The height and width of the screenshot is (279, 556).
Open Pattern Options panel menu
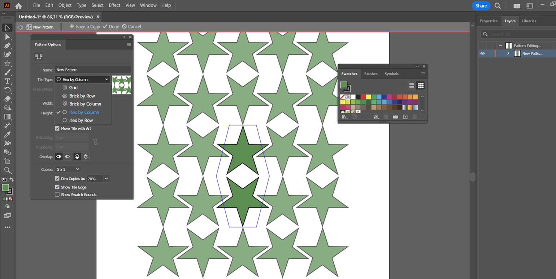(x=129, y=44)
